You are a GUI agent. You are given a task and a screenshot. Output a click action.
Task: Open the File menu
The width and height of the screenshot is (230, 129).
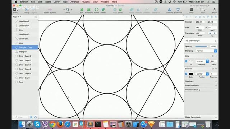(x=33, y=2)
